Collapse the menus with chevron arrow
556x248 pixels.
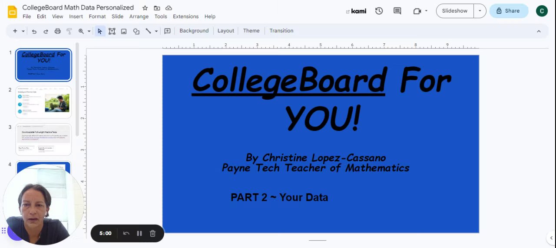pyautogui.click(x=539, y=31)
